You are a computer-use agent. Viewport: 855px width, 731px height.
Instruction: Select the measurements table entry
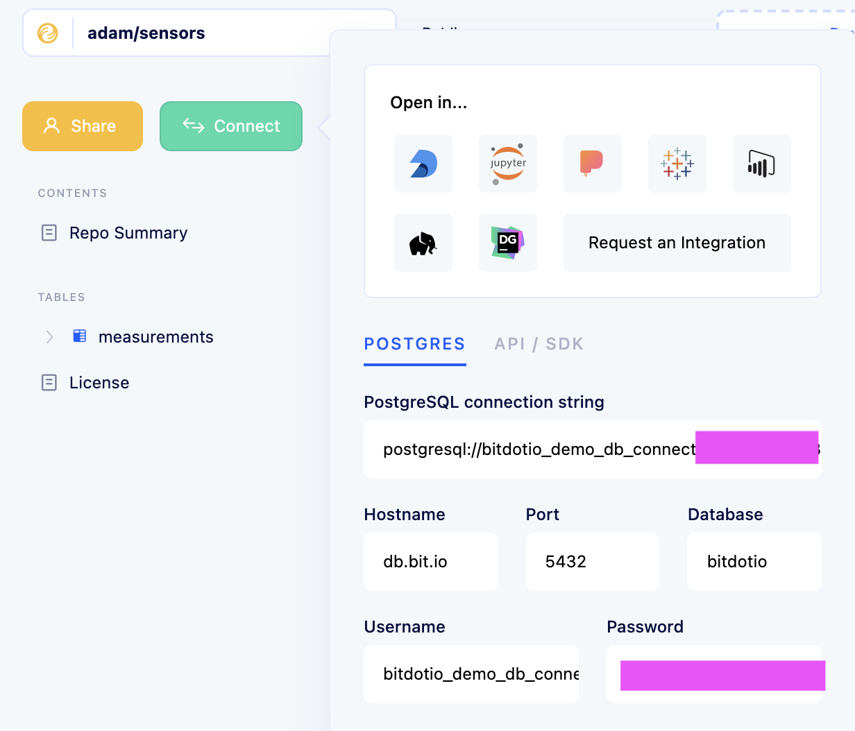156,337
